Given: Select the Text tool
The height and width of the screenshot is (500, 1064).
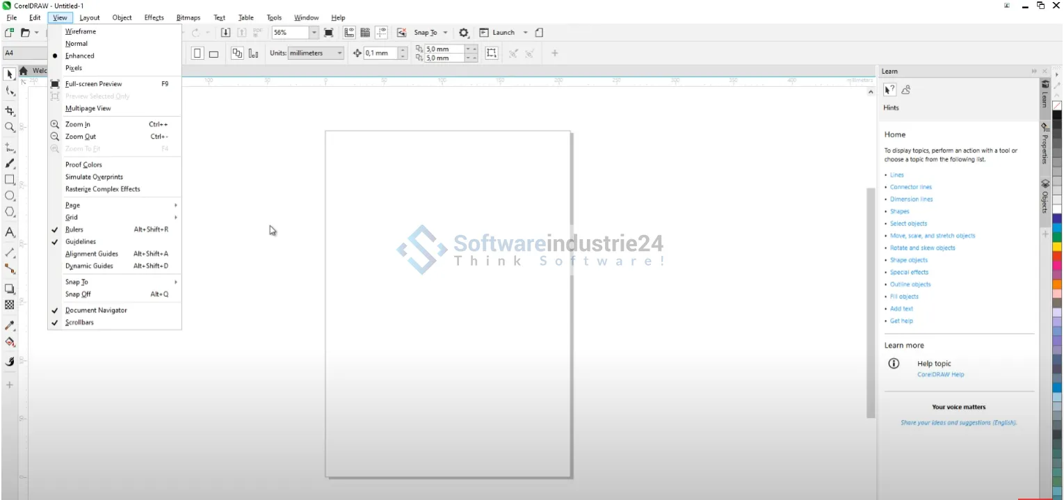Looking at the screenshot, I should coord(10,232).
